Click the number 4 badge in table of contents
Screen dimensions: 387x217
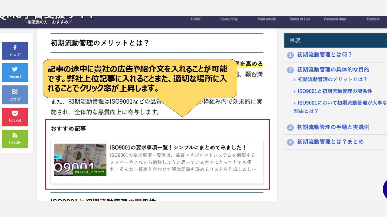tap(290, 142)
